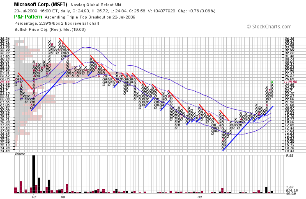Image resolution: width=306 pixels, height=199 pixels.
Task: Click the '814.1M' volume scale label
Action: (292, 190)
